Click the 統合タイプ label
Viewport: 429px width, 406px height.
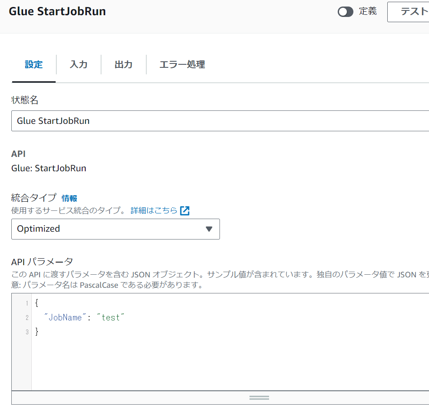click(x=33, y=197)
